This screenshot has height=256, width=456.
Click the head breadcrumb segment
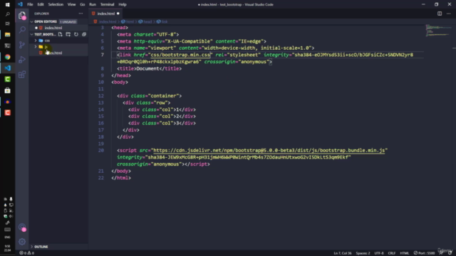click(x=145, y=21)
